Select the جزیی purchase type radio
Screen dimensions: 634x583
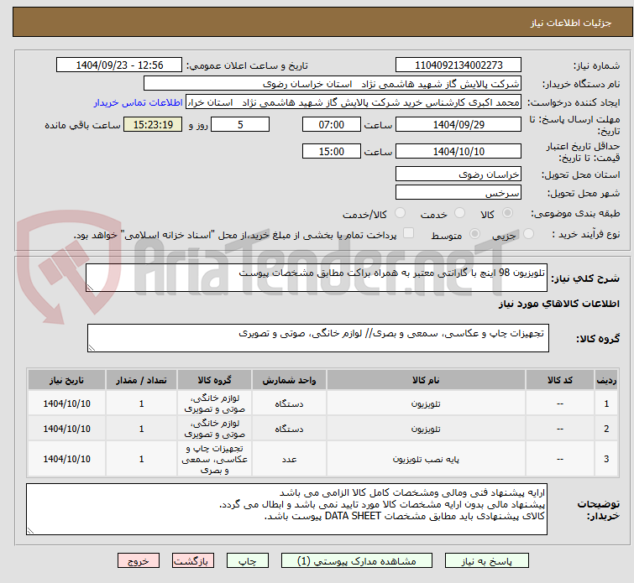(x=528, y=233)
